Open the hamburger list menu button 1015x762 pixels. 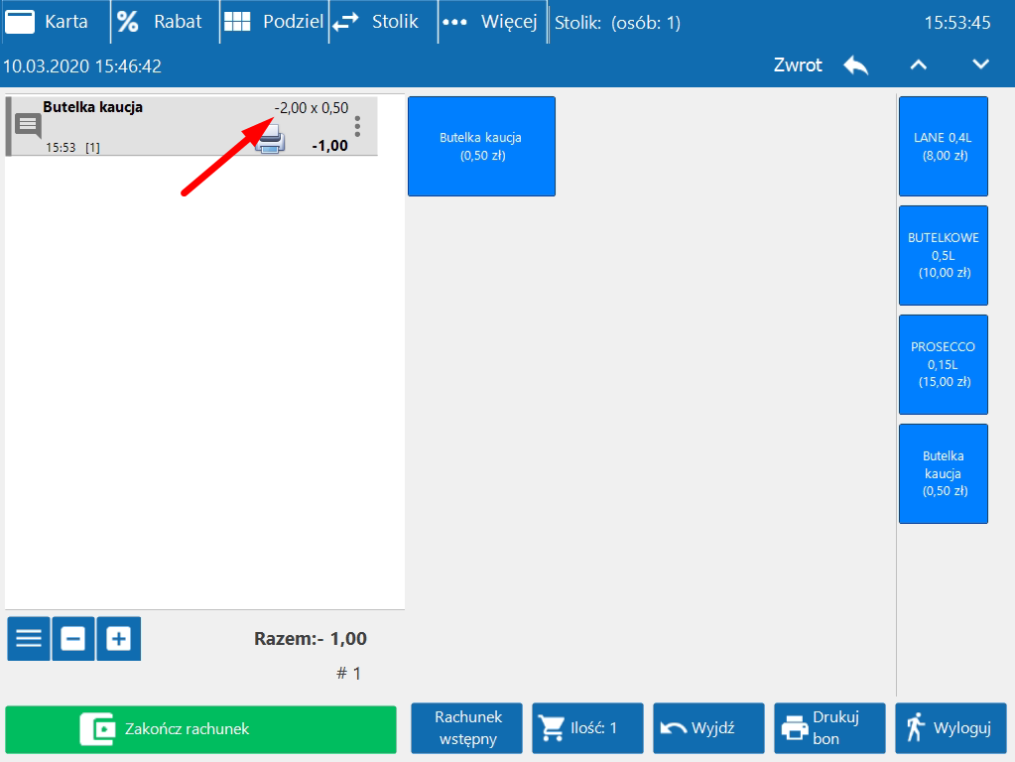(x=29, y=638)
